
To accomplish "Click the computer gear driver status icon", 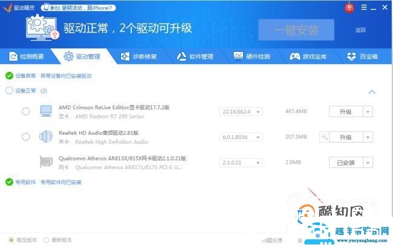I will [x=42, y=28].
